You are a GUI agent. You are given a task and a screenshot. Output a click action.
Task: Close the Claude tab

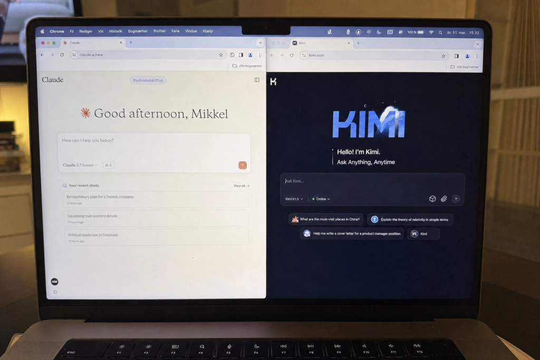point(121,43)
